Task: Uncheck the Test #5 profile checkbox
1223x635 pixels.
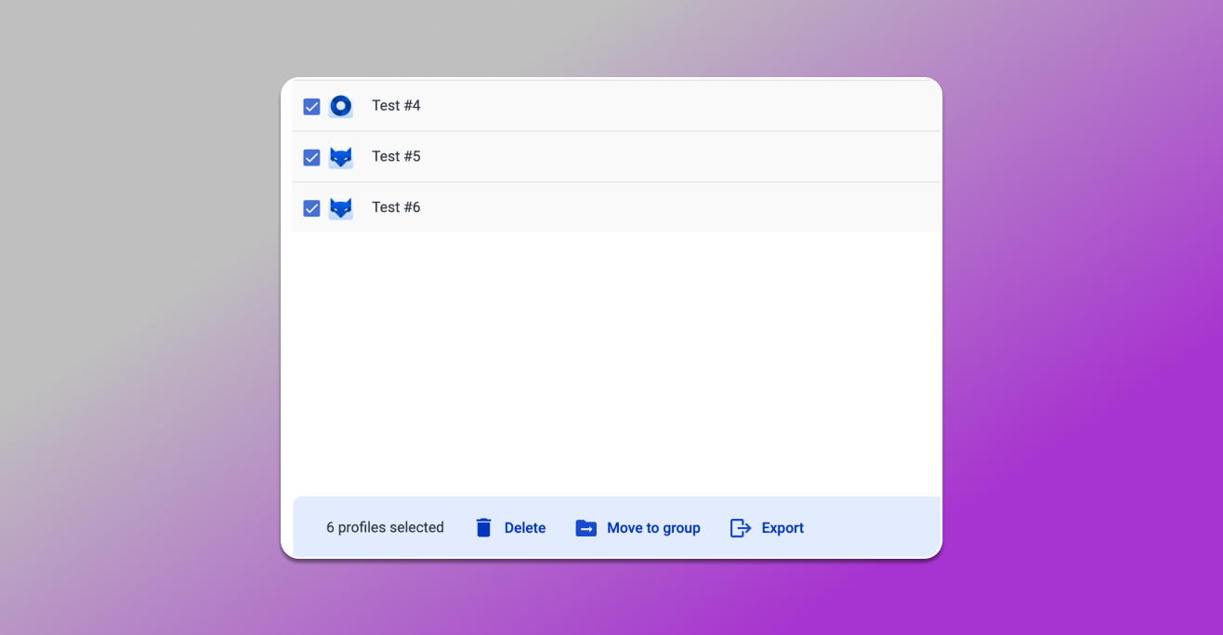Action: coord(310,156)
